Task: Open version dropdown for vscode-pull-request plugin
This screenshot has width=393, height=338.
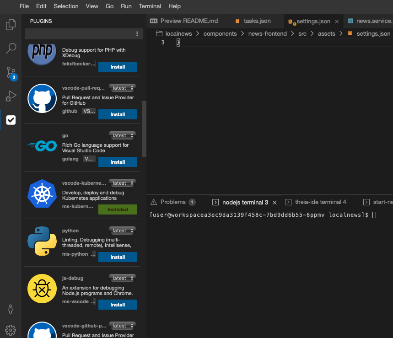Action: [122, 88]
